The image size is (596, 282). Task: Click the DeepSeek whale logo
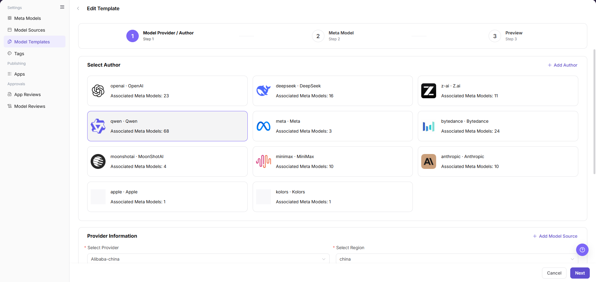(264, 91)
